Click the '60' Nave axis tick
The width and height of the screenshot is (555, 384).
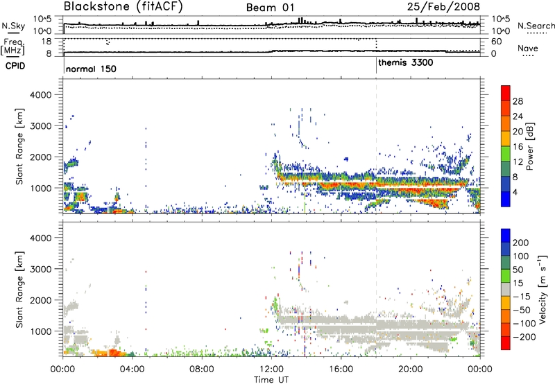[x=496, y=42]
